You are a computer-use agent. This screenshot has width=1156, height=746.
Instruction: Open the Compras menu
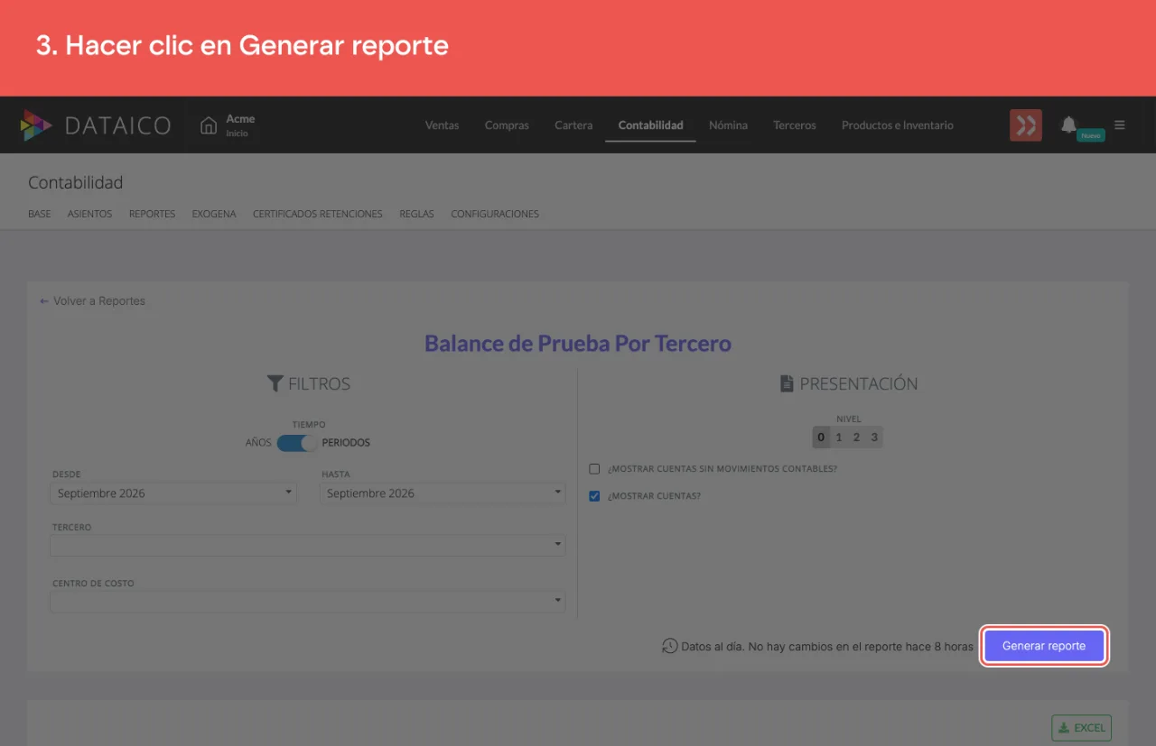tap(507, 125)
